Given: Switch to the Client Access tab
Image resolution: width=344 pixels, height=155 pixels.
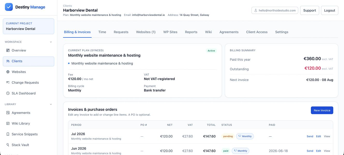Looking at the screenshot, I should 257,32.
